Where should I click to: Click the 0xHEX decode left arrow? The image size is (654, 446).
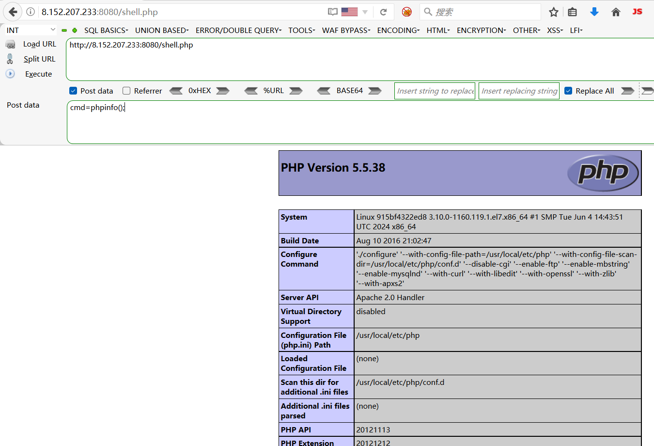(x=176, y=91)
